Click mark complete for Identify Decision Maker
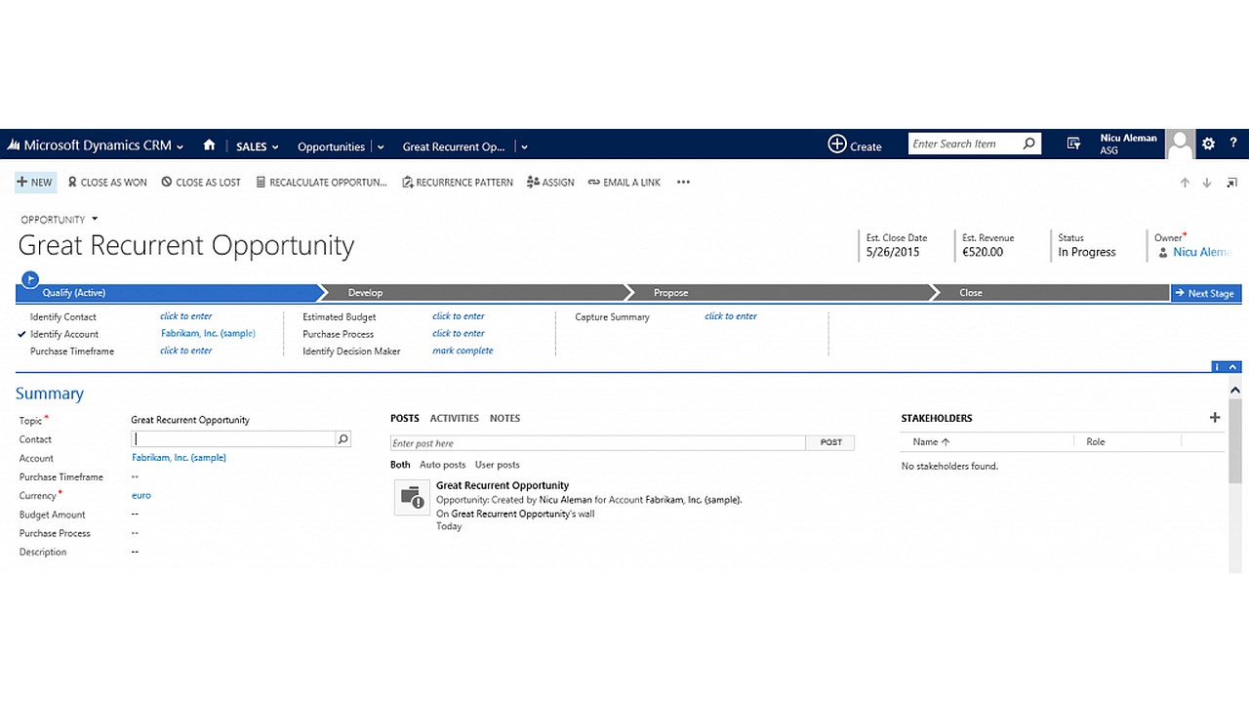 (x=463, y=351)
